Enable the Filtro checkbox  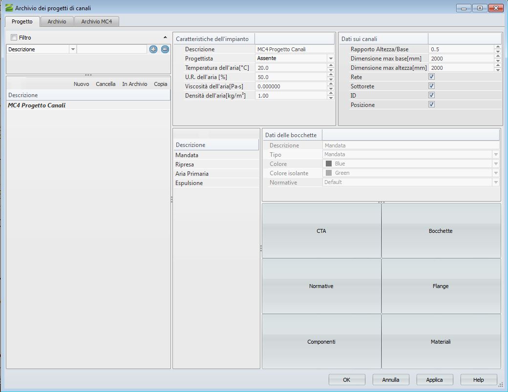tap(14, 38)
